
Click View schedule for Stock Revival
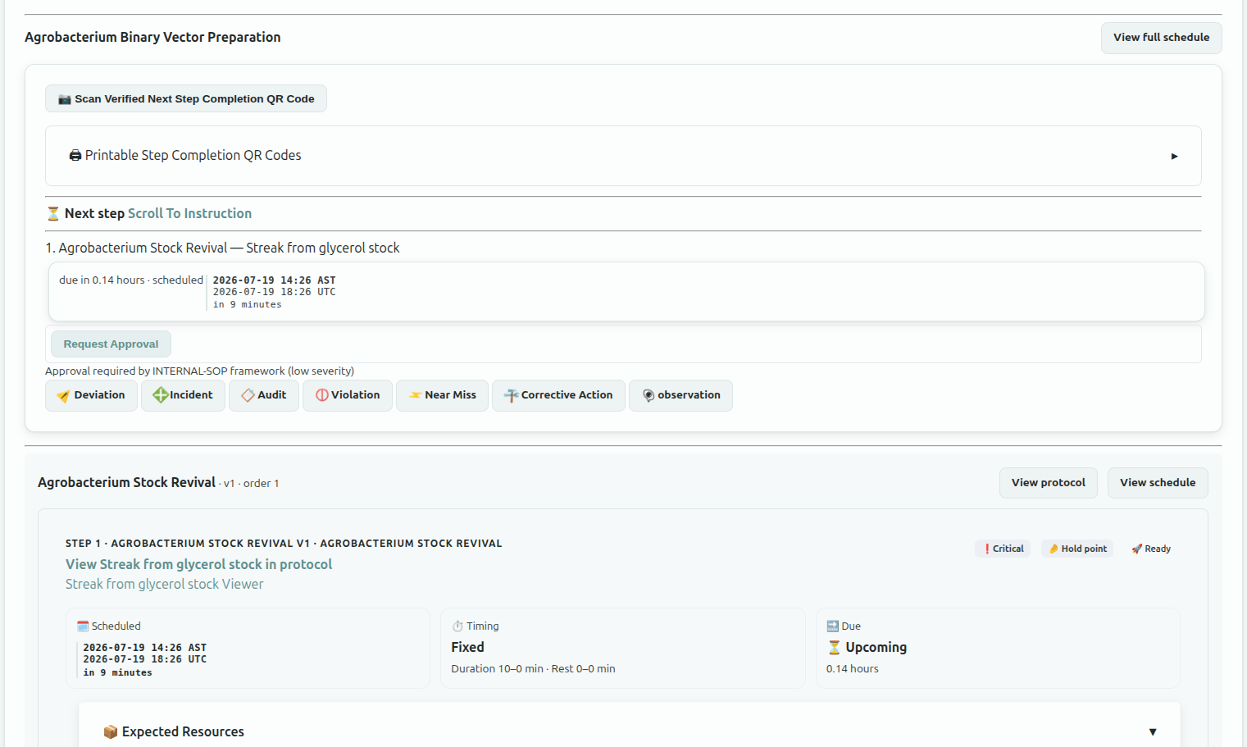(1157, 483)
